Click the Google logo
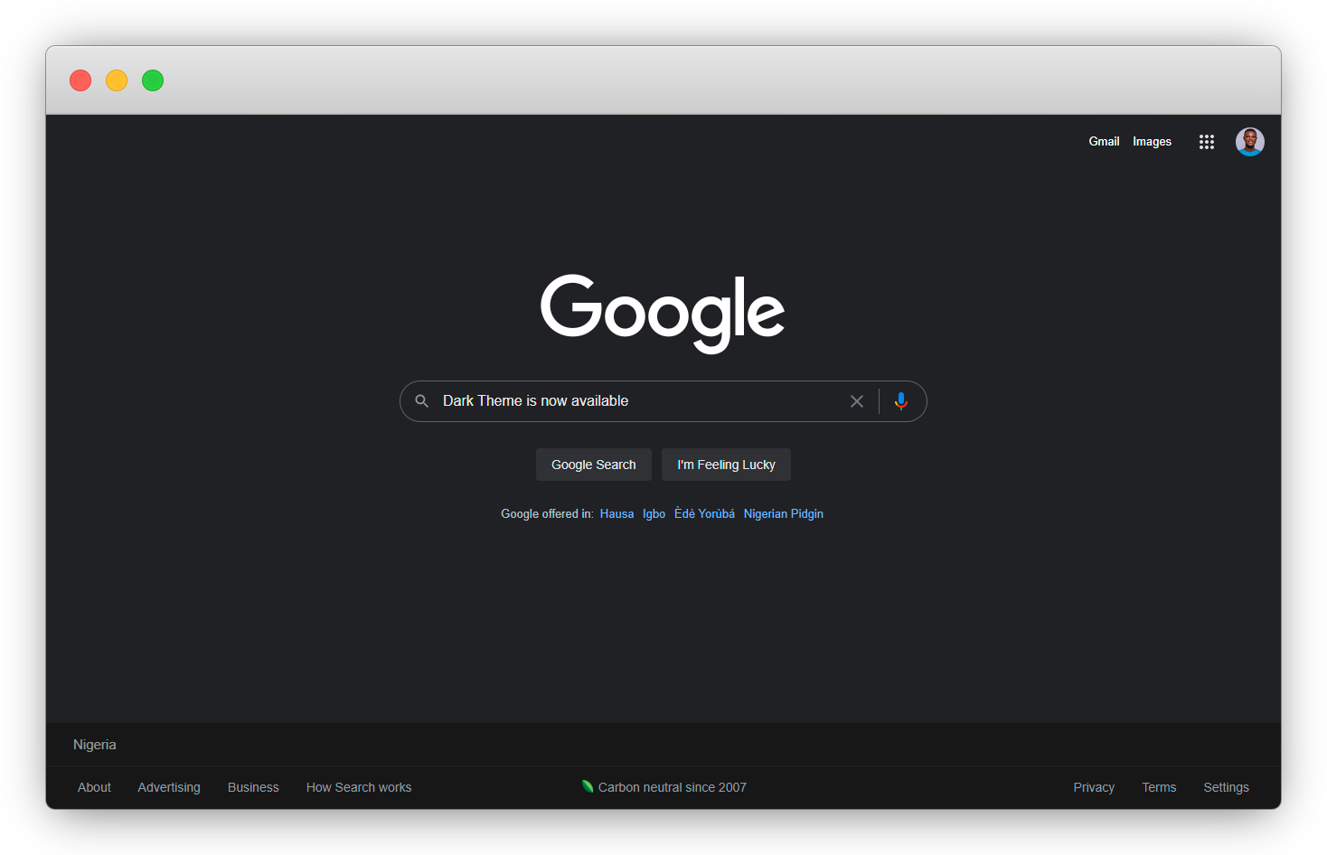This screenshot has height=855, width=1327. [x=663, y=313]
